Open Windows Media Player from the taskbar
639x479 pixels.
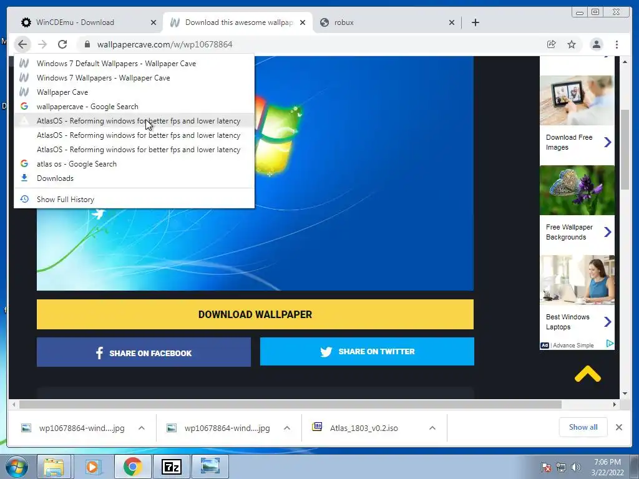[92, 467]
